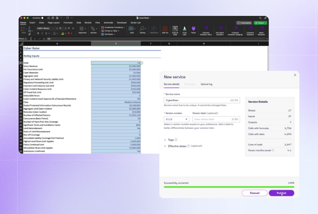Select column A header
Screen dimensions: 318x214
click(x=57, y=44)
